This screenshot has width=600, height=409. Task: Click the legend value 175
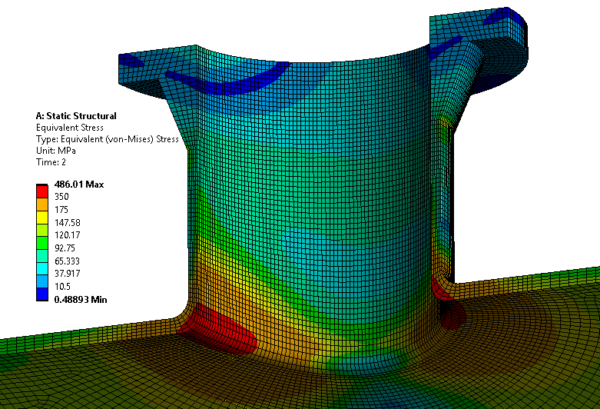[61, 210]
